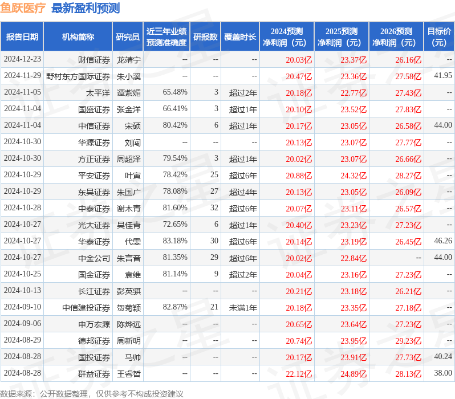Click institution 中信证券
The width and height of the screenshot is (455, 399).
[94, 126]
